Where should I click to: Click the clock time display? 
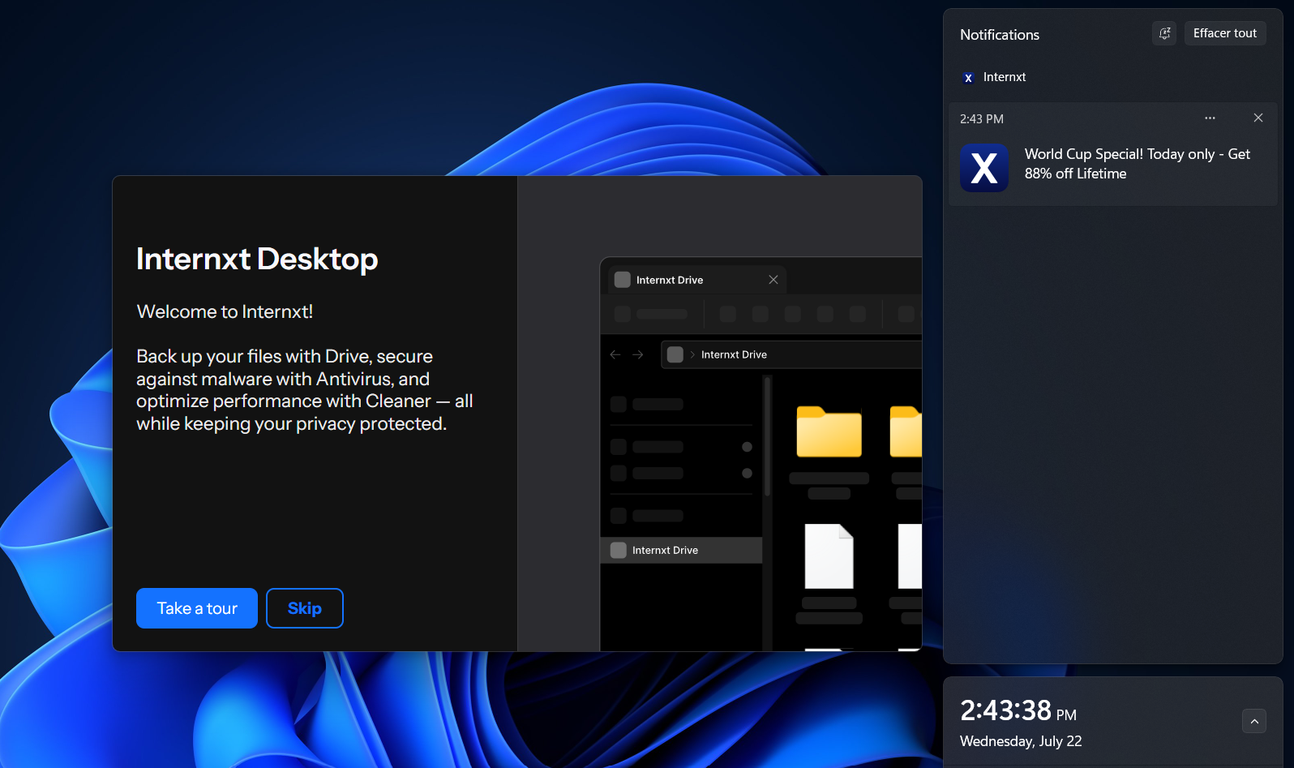tap(1018, 710)
